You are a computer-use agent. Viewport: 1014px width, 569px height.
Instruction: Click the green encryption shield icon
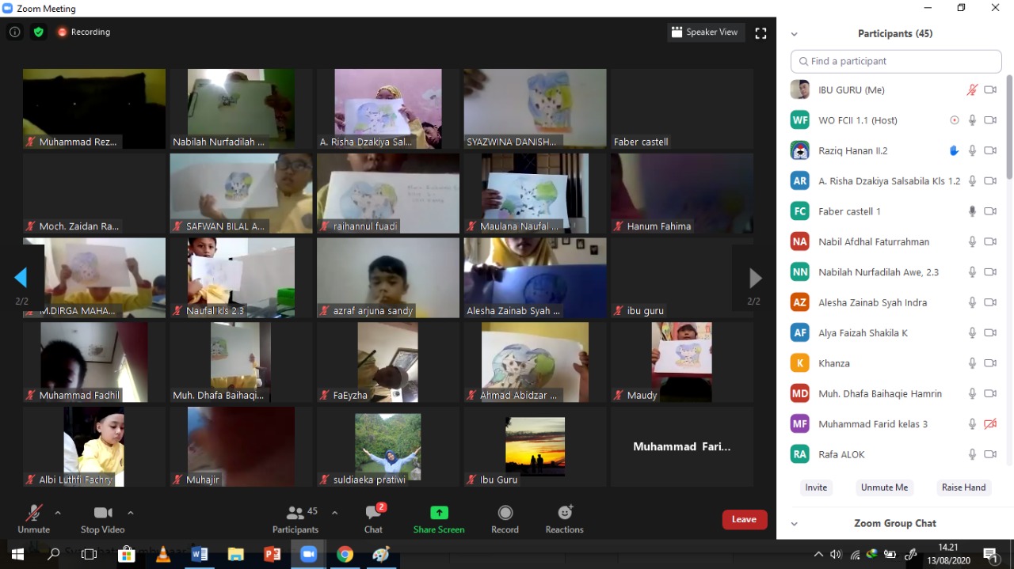[38, 32]
